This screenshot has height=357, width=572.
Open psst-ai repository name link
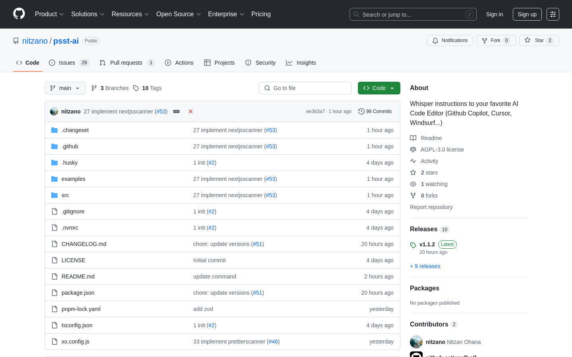(66, 41)
